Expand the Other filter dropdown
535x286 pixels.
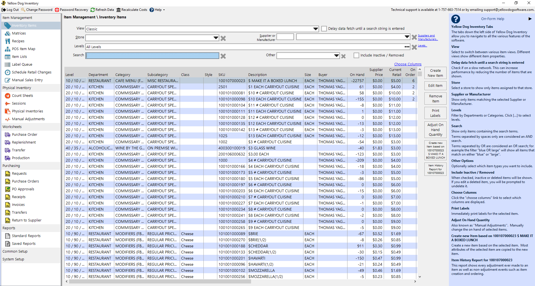336,56
